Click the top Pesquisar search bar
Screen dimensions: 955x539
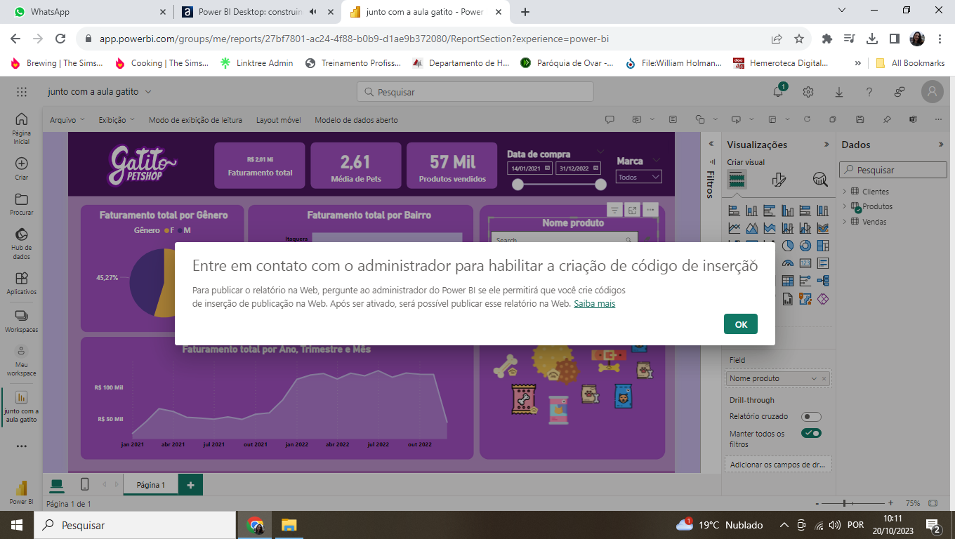tap(475, 92)
